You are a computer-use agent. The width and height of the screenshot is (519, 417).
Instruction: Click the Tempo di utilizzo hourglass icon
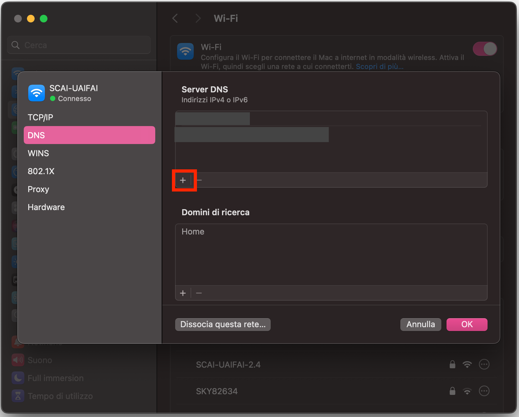point(18,396)
